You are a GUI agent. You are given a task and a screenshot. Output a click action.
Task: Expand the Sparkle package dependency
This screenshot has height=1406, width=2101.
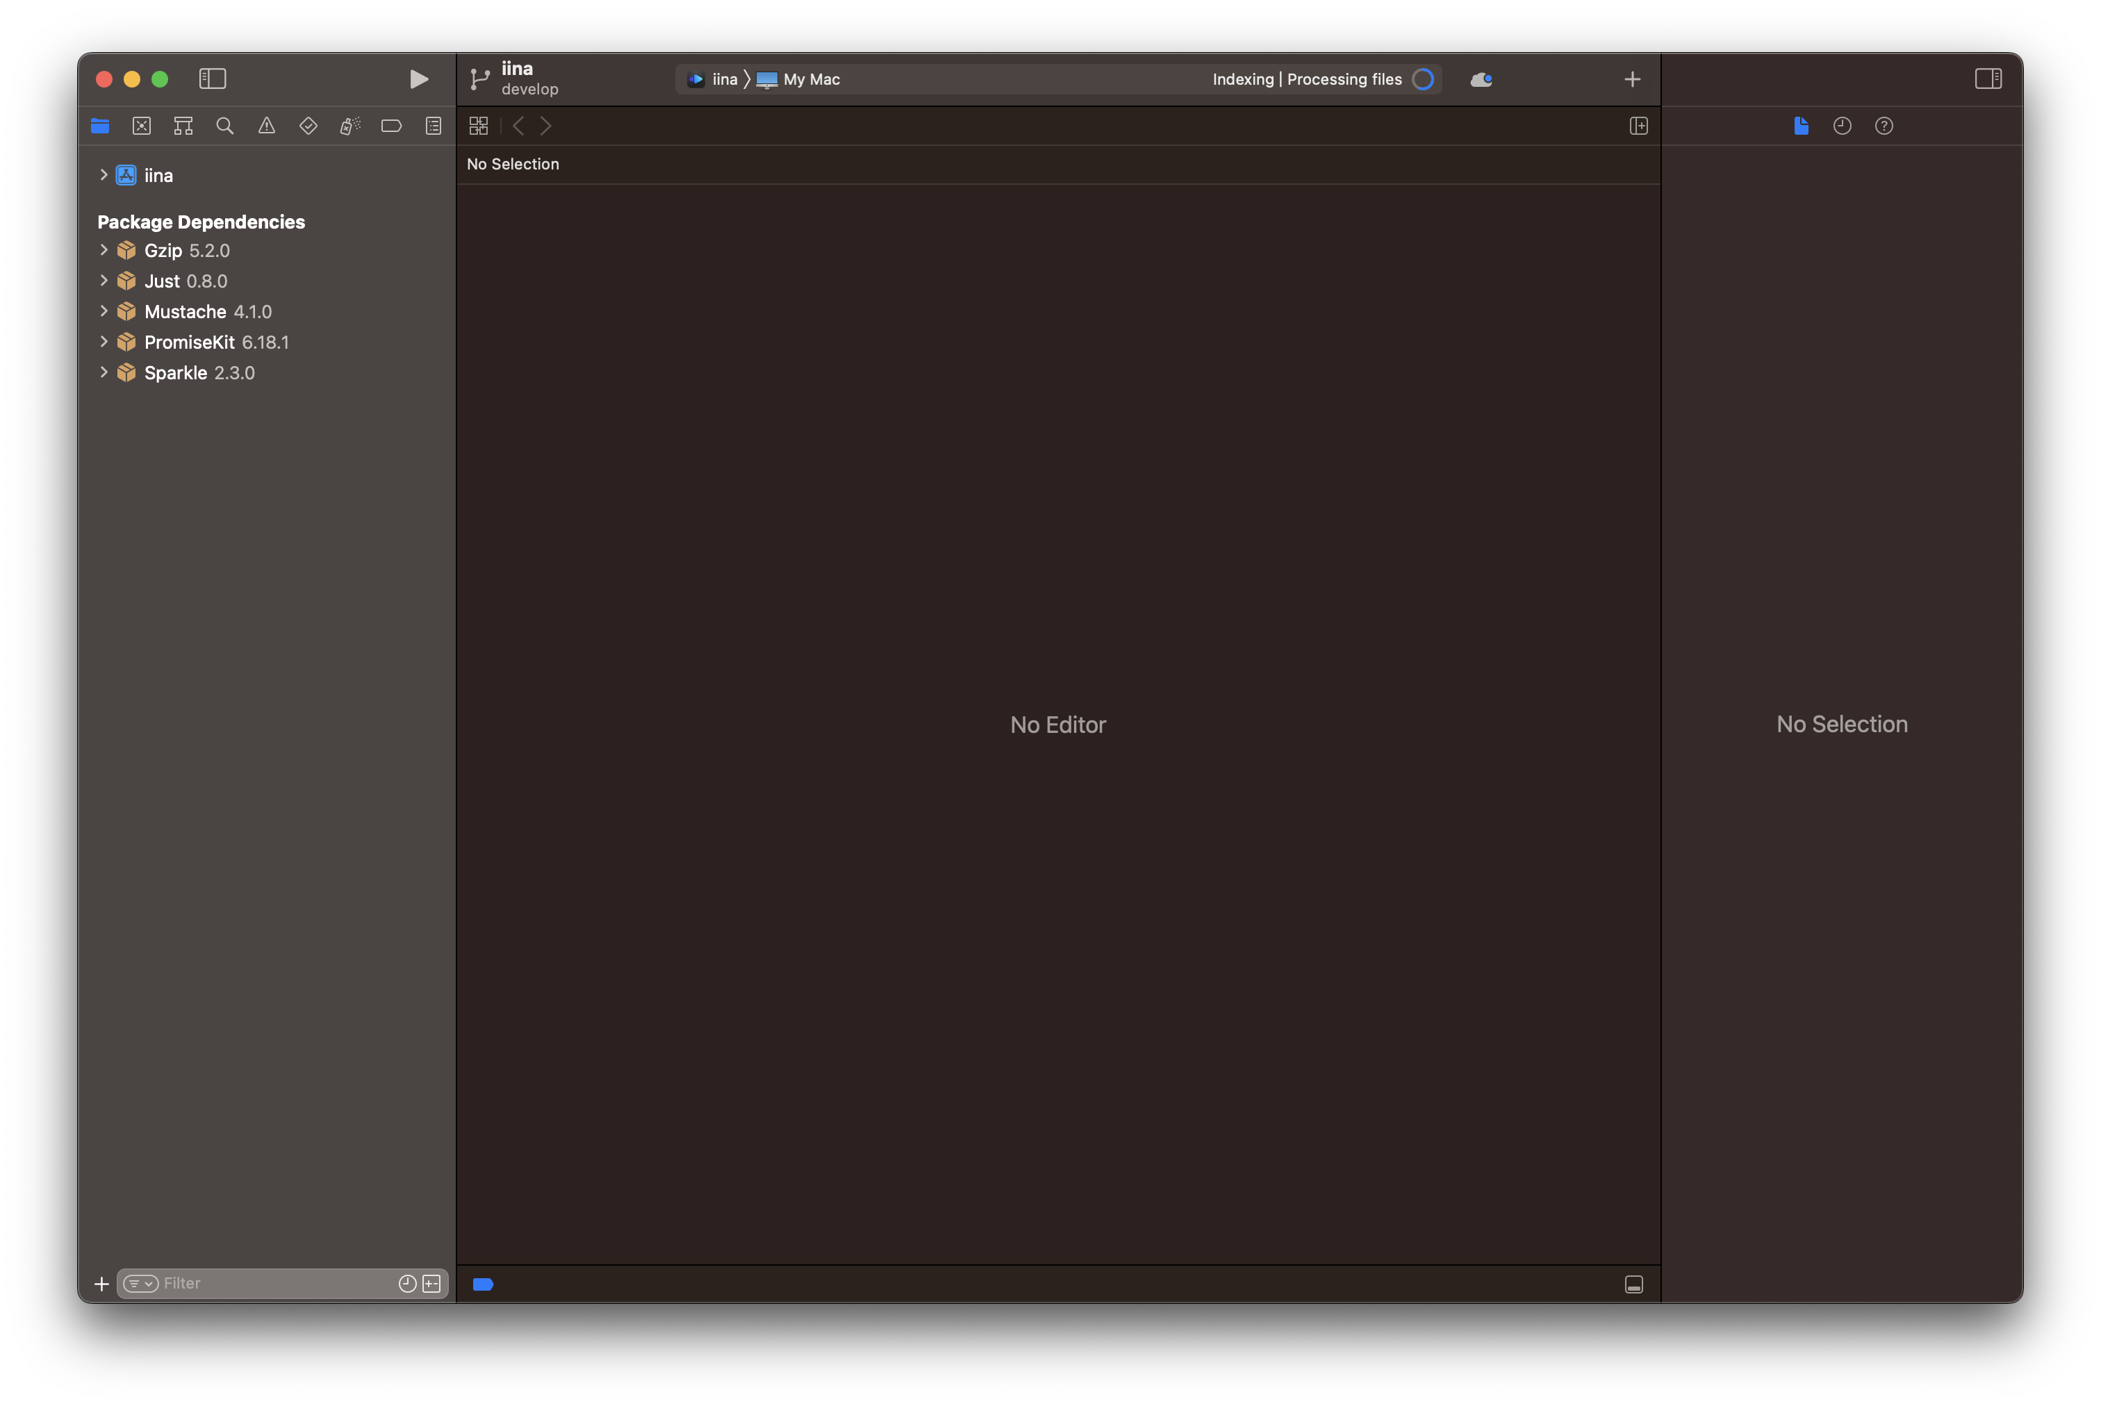coord(104,372)
